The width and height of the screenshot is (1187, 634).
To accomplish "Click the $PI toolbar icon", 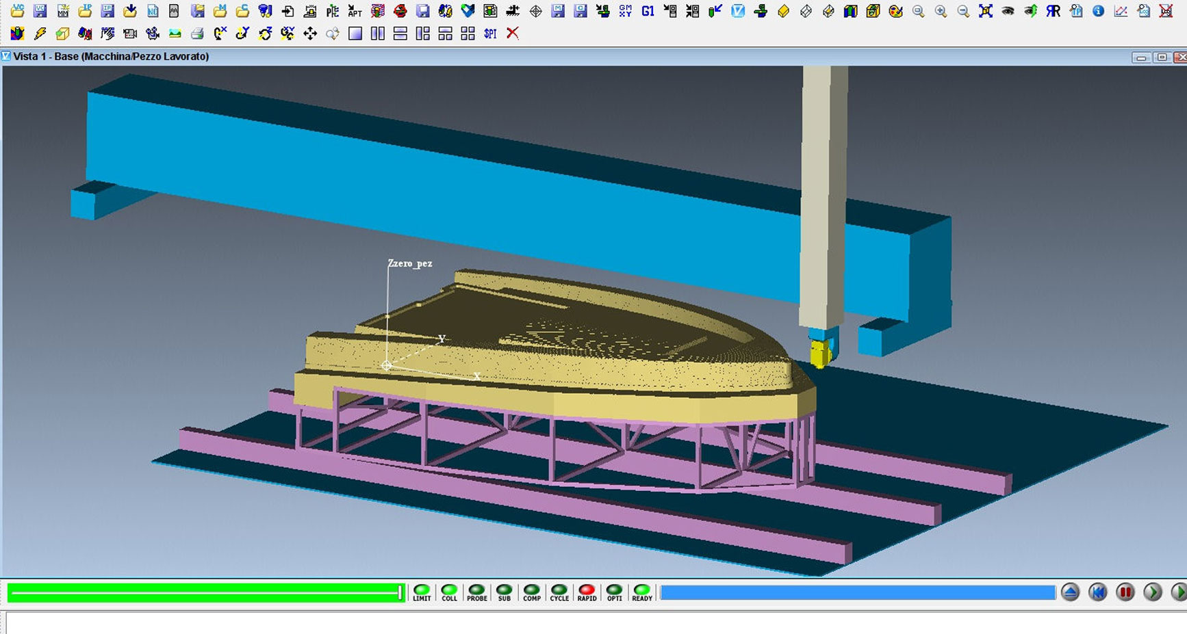I will pos(490,34).
